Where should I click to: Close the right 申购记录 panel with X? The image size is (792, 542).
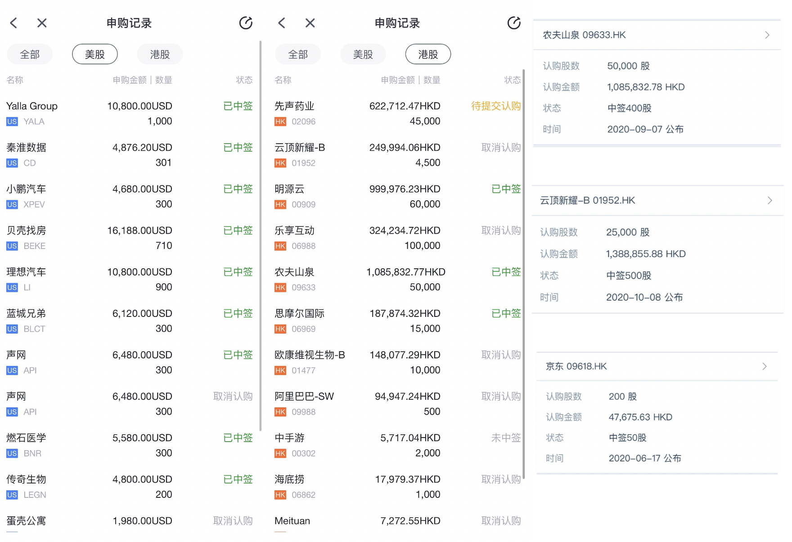point(310,23)
